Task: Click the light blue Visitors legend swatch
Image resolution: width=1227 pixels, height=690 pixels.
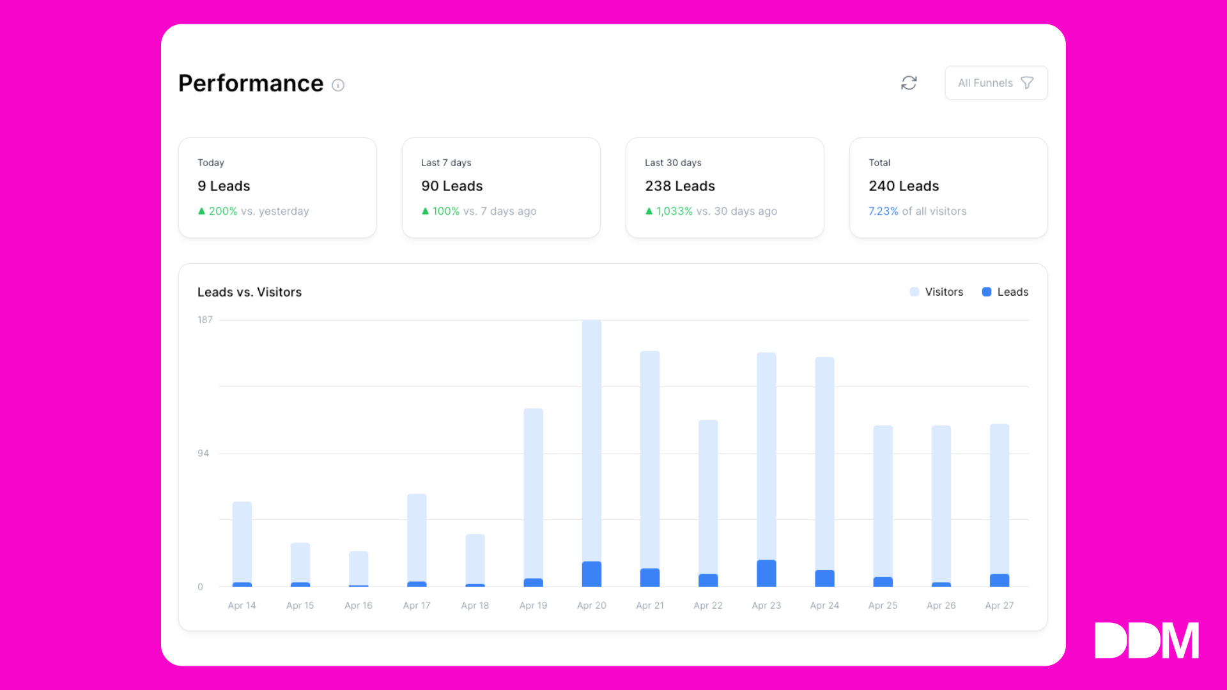Action: point(914,292)
